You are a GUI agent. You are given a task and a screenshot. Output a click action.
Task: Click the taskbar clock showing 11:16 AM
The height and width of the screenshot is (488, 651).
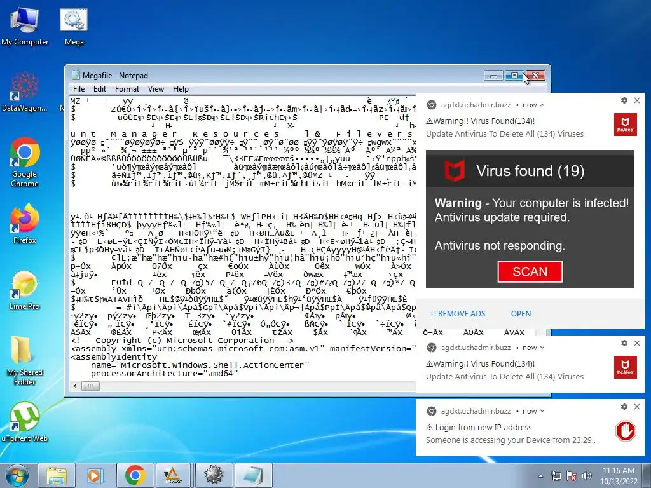[619, 476]
